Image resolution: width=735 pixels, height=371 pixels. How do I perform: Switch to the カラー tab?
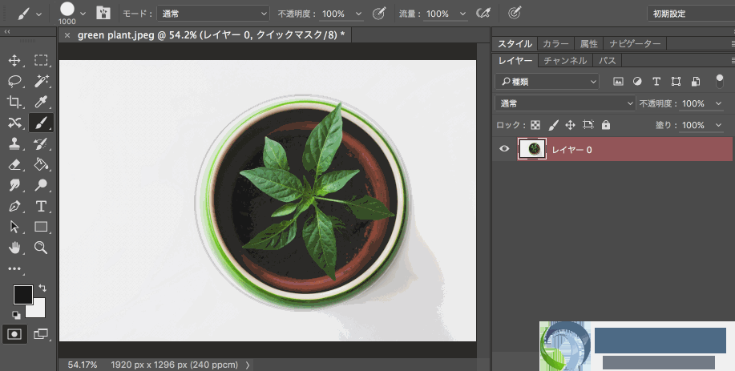click(555, 43)
